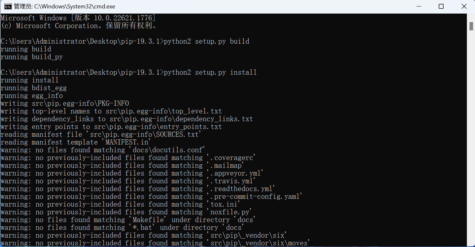Close the Administrator cmd.exe window
This screenshot has height=247, width=475.
[x=464, y=6]
